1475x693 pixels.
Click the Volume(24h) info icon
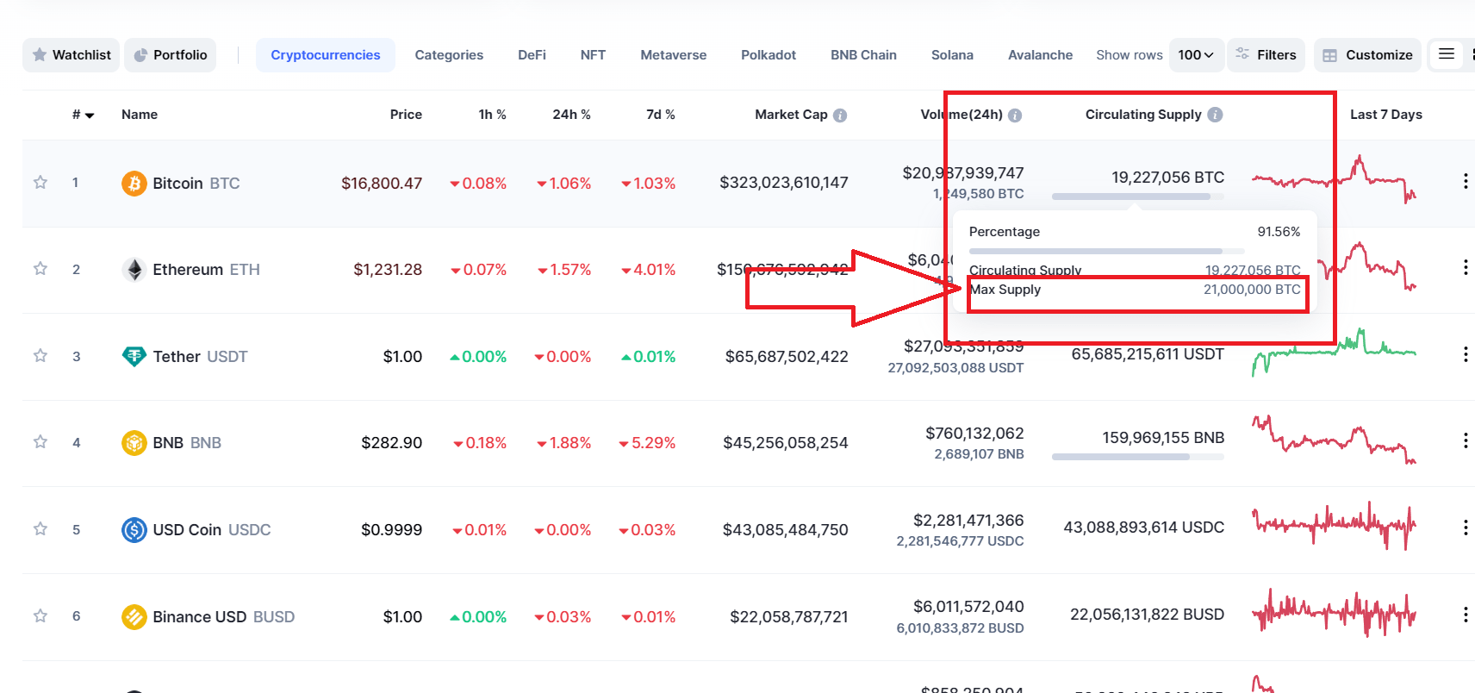click(1015, 115)
